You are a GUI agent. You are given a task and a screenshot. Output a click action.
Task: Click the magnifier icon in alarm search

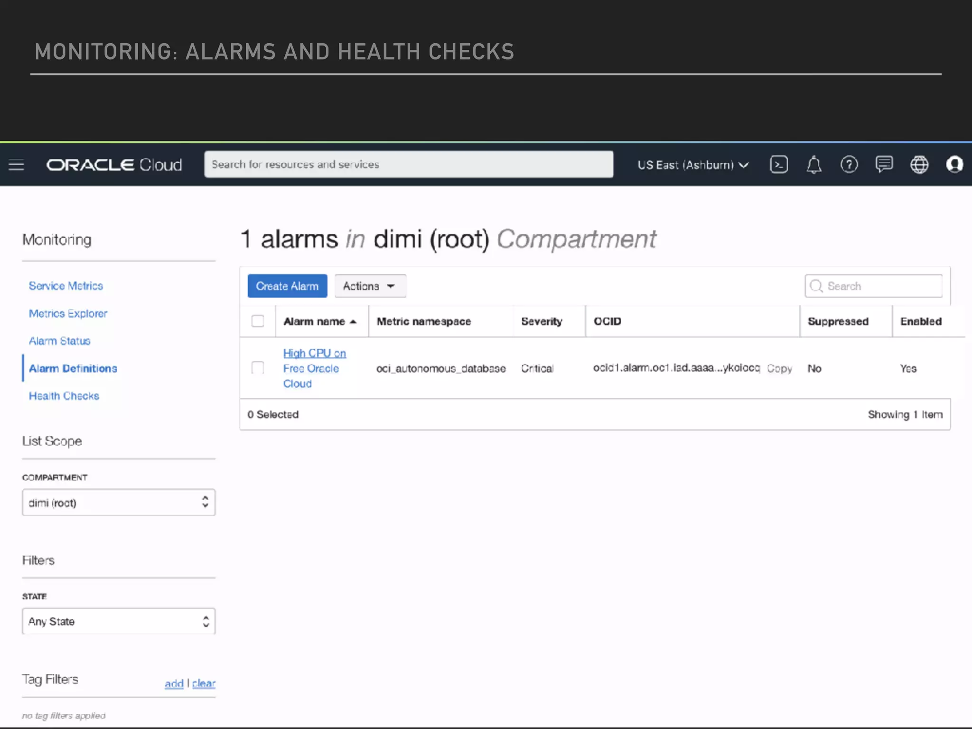[x=816, y=286]
